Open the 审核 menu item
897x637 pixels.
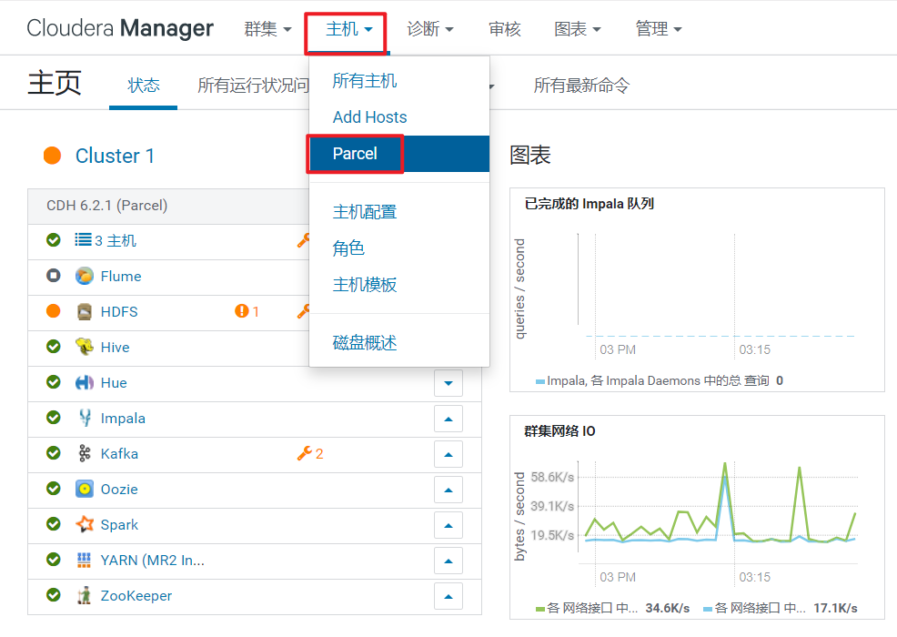[x=505, y=28]
